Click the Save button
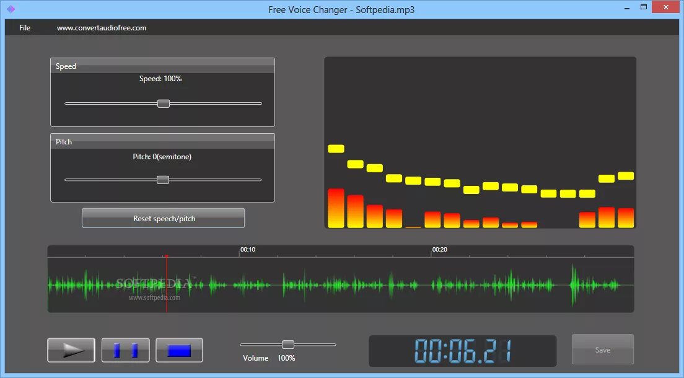The height and width of the screenshot is (378, 684). (x=602, y=349)
